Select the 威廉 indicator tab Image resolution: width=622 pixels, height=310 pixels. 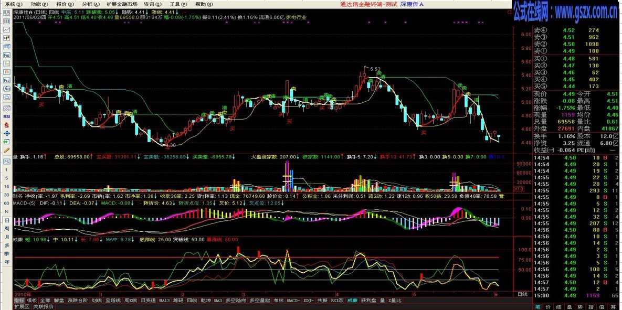[352, 300]
